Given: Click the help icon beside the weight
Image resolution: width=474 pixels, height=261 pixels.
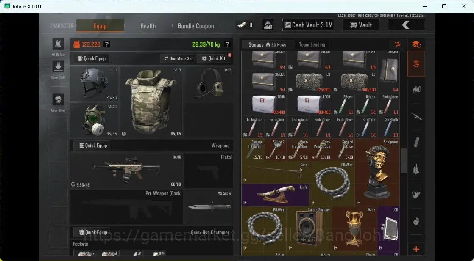Looking at the screenshot, I should (x=227, y=44).
